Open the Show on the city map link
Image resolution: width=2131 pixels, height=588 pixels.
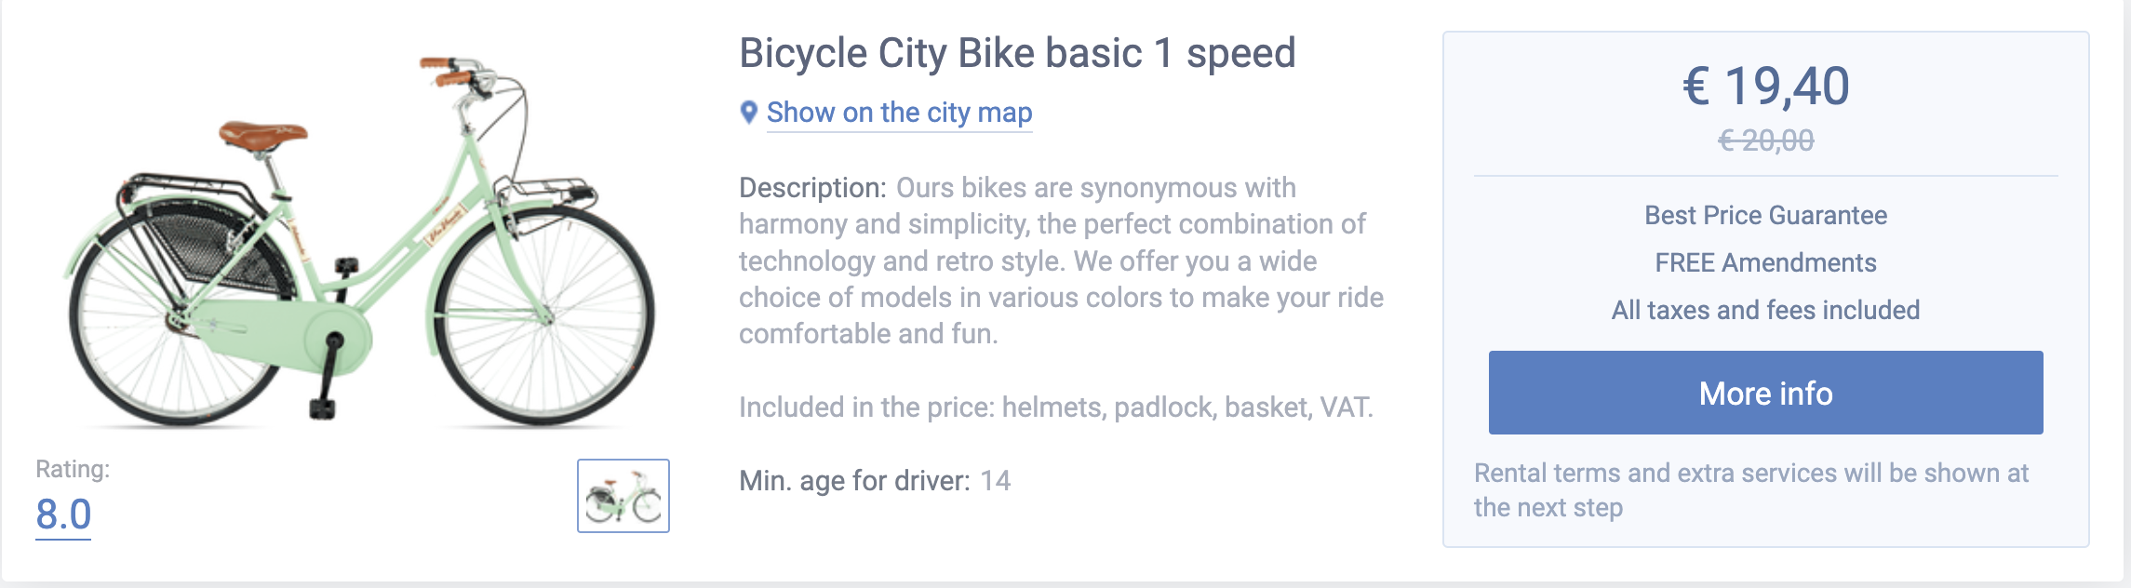pyautogui.click(x=899, y=113)
